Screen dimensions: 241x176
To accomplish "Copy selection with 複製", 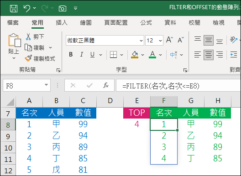I will [x=35, y=47].
